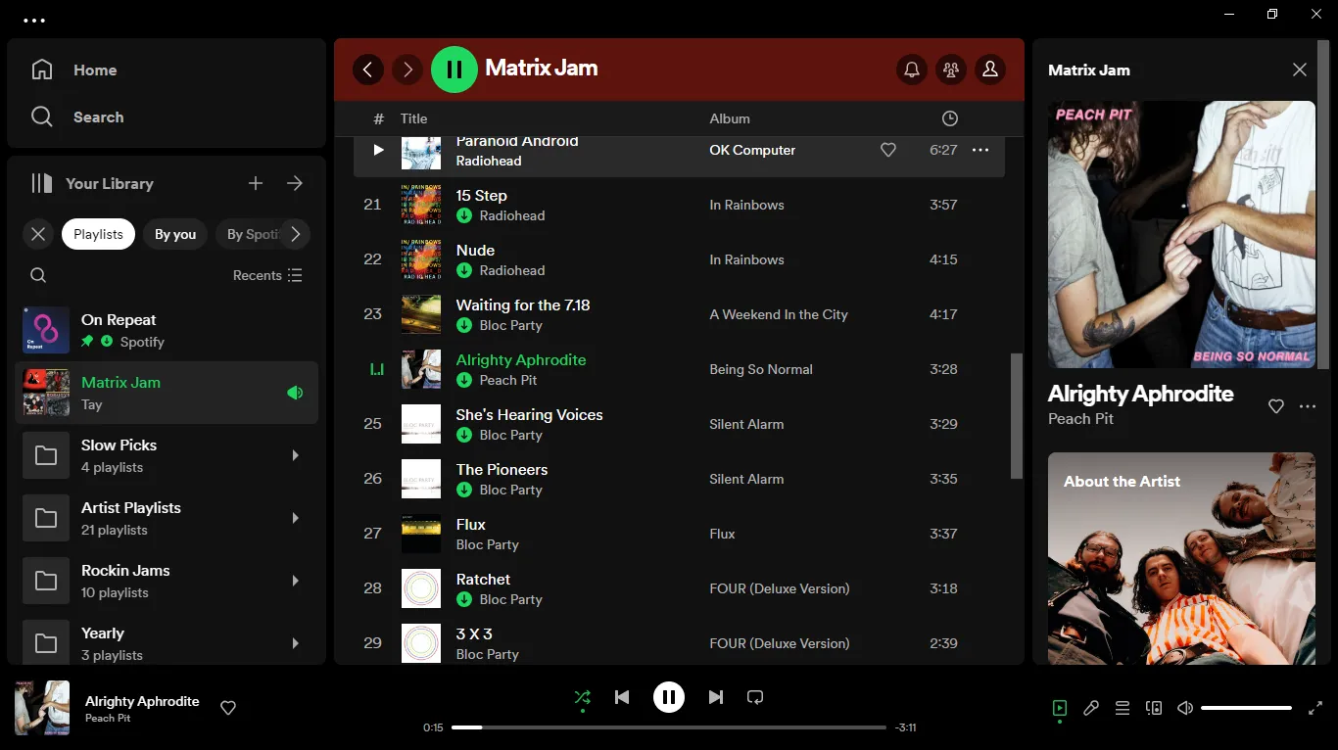The image size is (1338, 750).
Task: Seek in the song progress bar
Action: coord(669,727)
